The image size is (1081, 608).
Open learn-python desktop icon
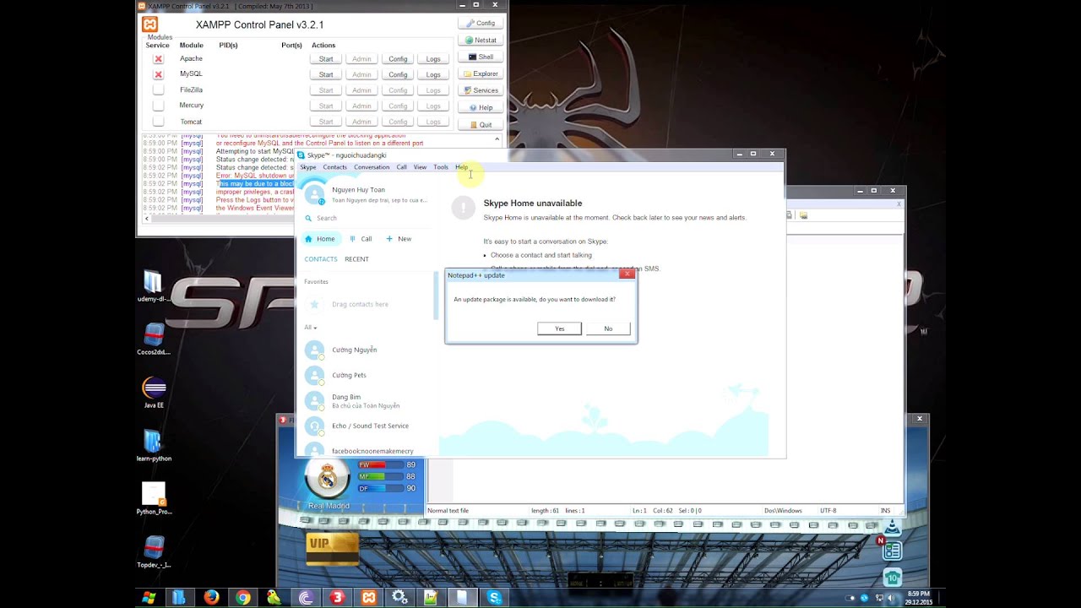click(154, 446)
